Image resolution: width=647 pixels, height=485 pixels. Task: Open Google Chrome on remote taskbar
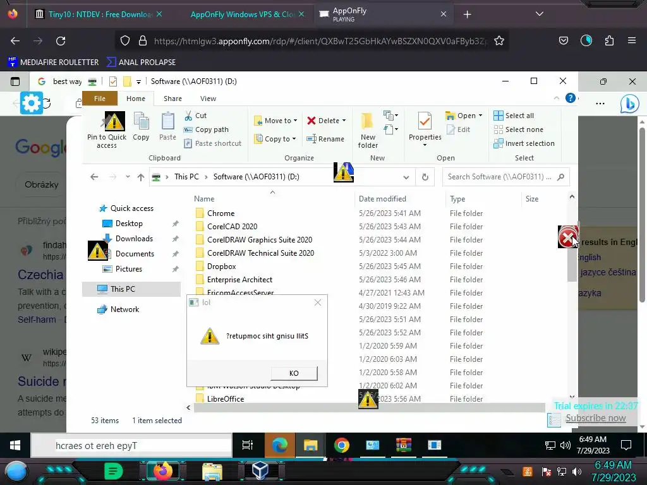342,445
